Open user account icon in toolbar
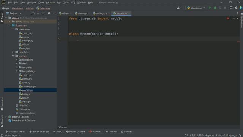The image size is (243, 137). click(179, 8)
